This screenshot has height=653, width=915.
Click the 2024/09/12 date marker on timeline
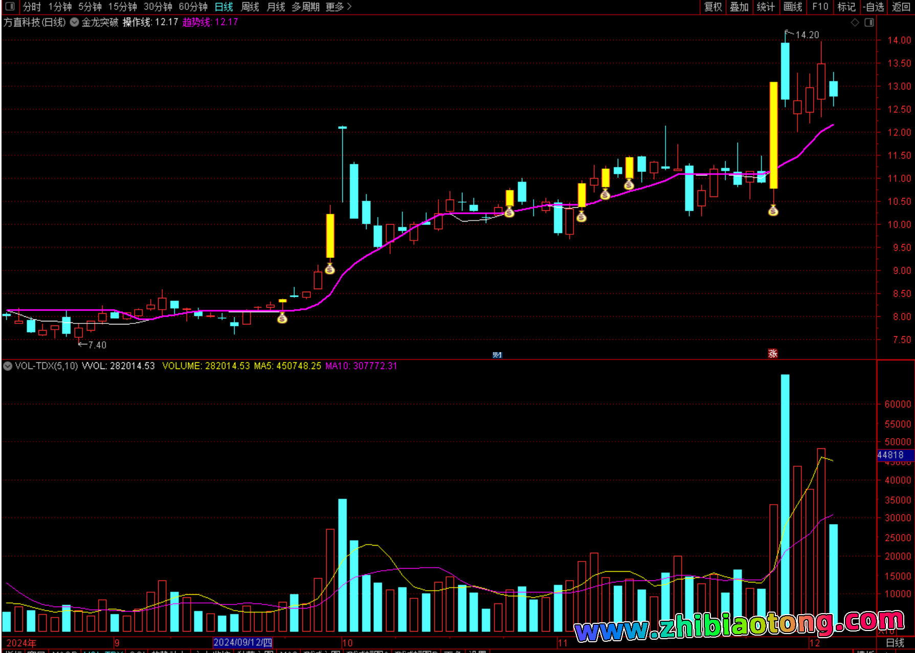point(242,643)
